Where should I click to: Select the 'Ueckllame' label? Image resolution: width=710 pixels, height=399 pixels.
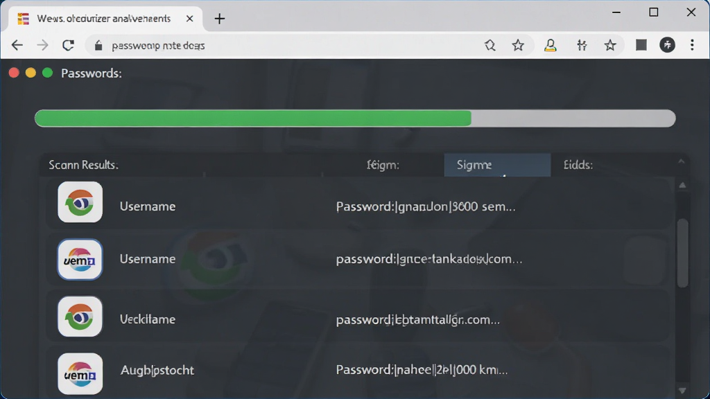coord(148,319)
